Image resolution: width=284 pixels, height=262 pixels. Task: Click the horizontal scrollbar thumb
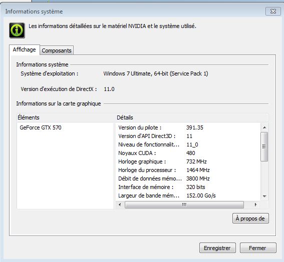tap(184, 204)
